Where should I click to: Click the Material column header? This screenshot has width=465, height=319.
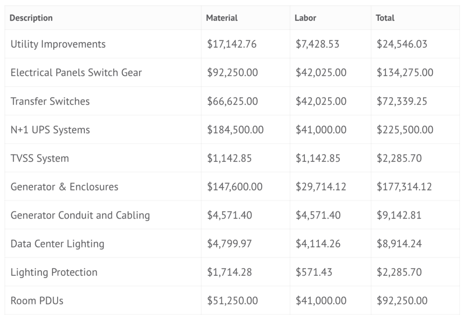click(222, 18)
